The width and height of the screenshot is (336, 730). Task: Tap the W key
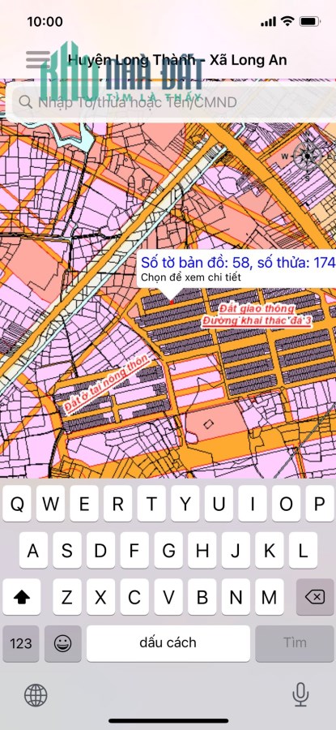coord(51,504)
